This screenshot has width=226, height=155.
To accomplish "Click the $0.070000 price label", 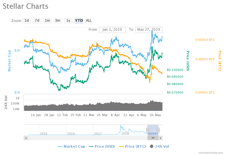I will 175,92.
